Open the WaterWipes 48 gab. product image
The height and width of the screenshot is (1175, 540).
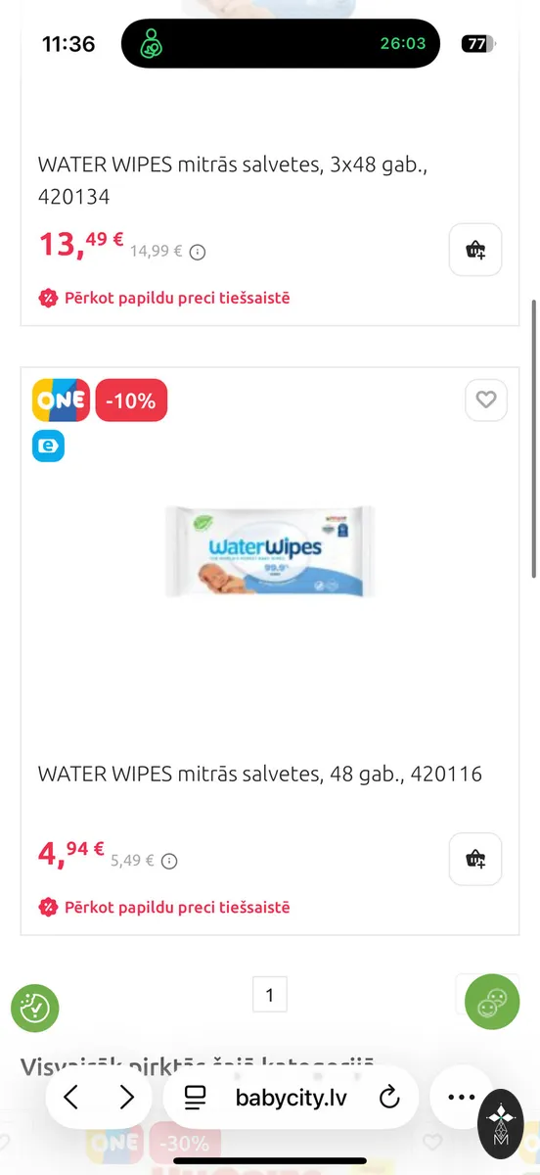click(x=270, y=551)
